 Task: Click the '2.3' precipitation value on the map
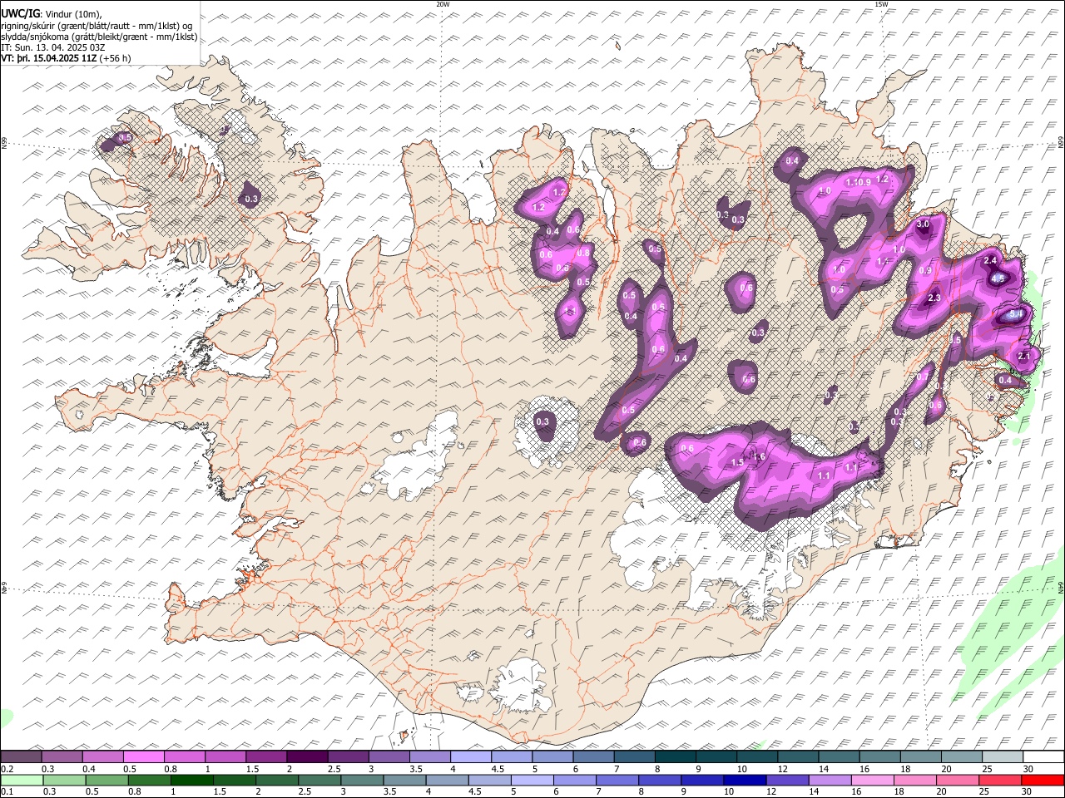click(x=934, y=298)
